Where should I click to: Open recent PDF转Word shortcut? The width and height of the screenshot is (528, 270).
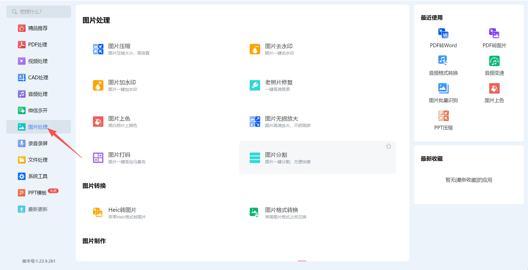(443, 38)
